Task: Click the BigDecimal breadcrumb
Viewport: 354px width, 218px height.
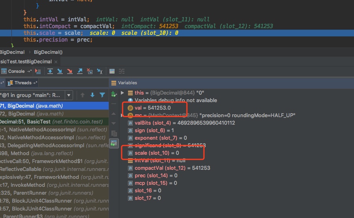Action: pyautogui.click(x=12, y=52)
